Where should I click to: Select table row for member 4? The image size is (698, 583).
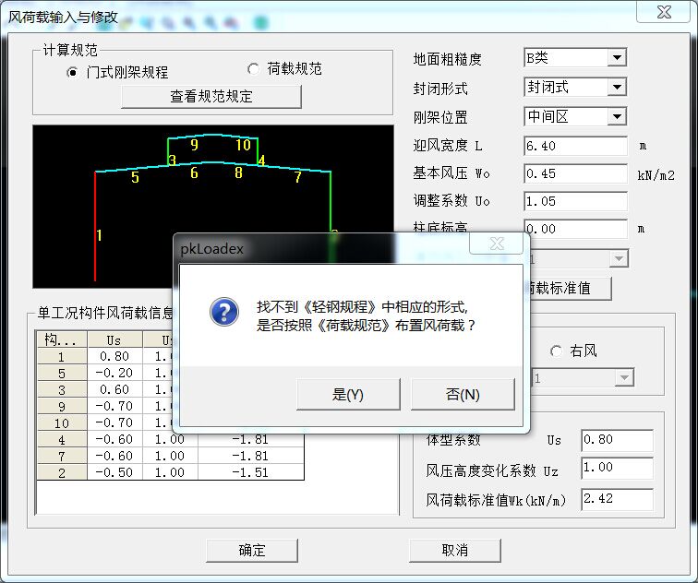pos(62,439)
